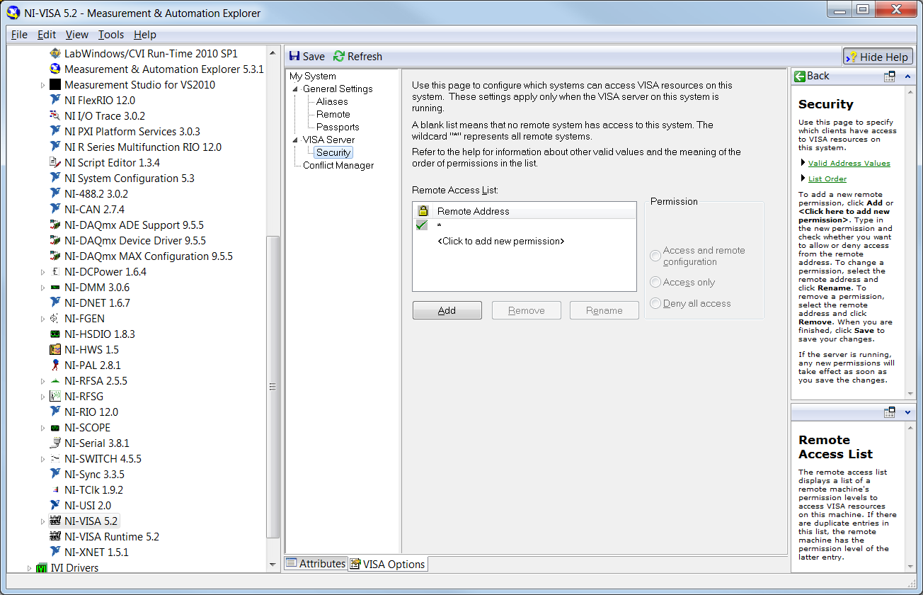Click the NI-TClk 1.9.2 icon
The height and width of the screenshot is (595, 923).
click(55, 489)
